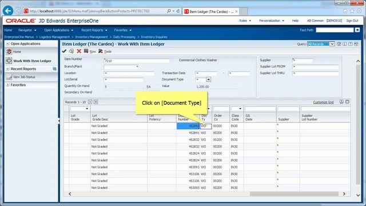Click the grid scroll right arrow

point(344,194)
